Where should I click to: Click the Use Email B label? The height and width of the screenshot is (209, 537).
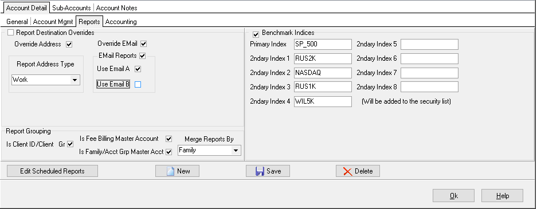pos(113,84)
